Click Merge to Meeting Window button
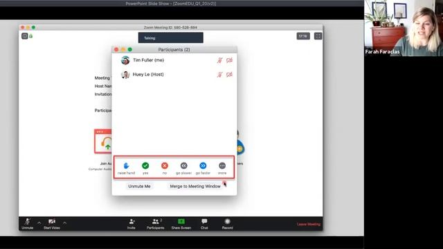 coord(195,186)
